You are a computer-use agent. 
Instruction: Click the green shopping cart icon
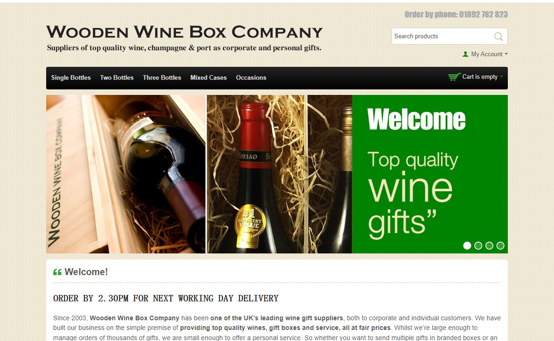454,77
